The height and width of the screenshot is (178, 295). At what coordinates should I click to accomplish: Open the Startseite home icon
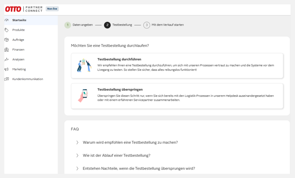tap(7, 20)
